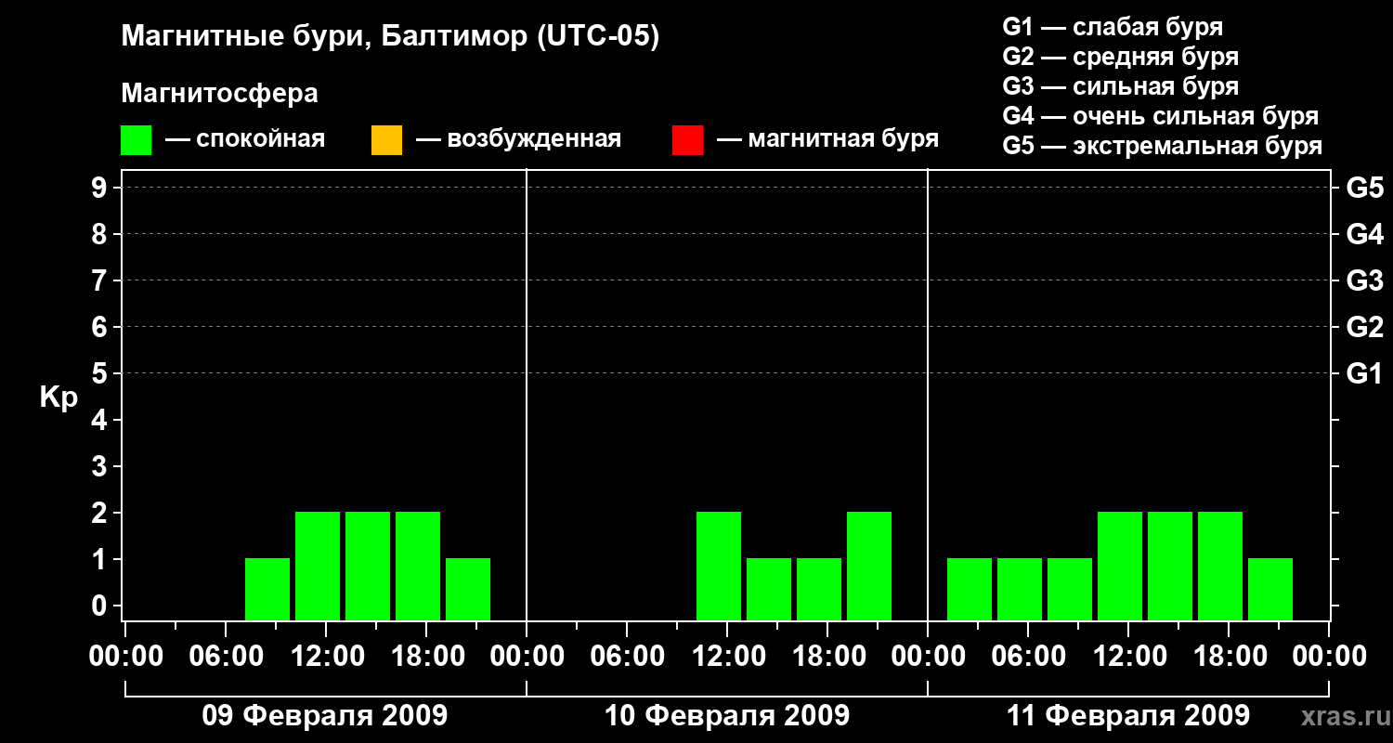Click the G2 label on the right axis
This screenshot has height=743, width=1393.
[x=1365, y=327]
